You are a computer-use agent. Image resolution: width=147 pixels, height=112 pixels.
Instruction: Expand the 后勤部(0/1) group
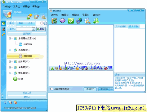(x=10, y=67)
